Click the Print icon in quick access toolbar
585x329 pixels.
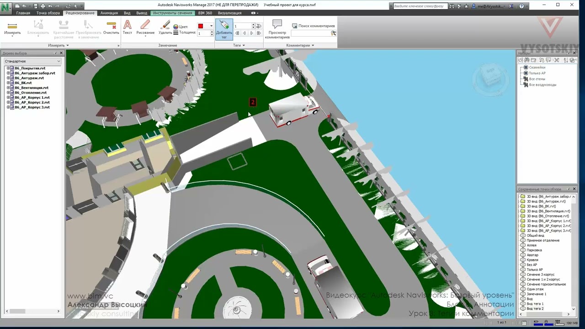pyautogui.click(x=43, y=6)
